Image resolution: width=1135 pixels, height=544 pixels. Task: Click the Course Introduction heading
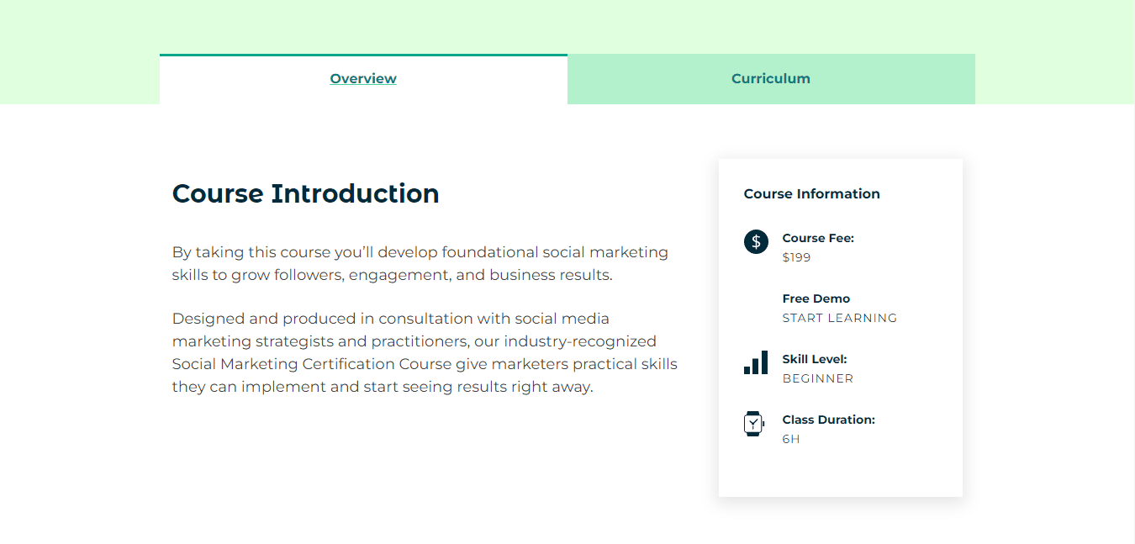[304, 193]
